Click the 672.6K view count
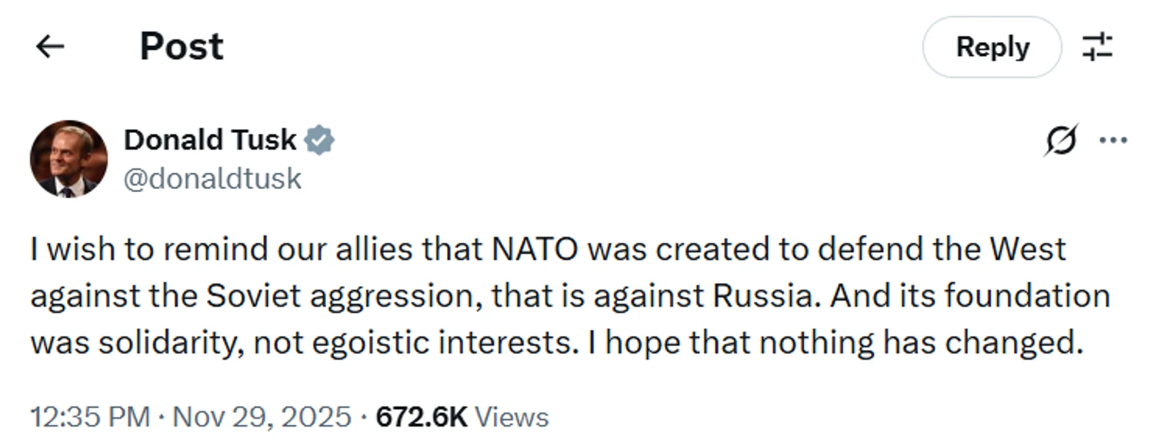 421,417
